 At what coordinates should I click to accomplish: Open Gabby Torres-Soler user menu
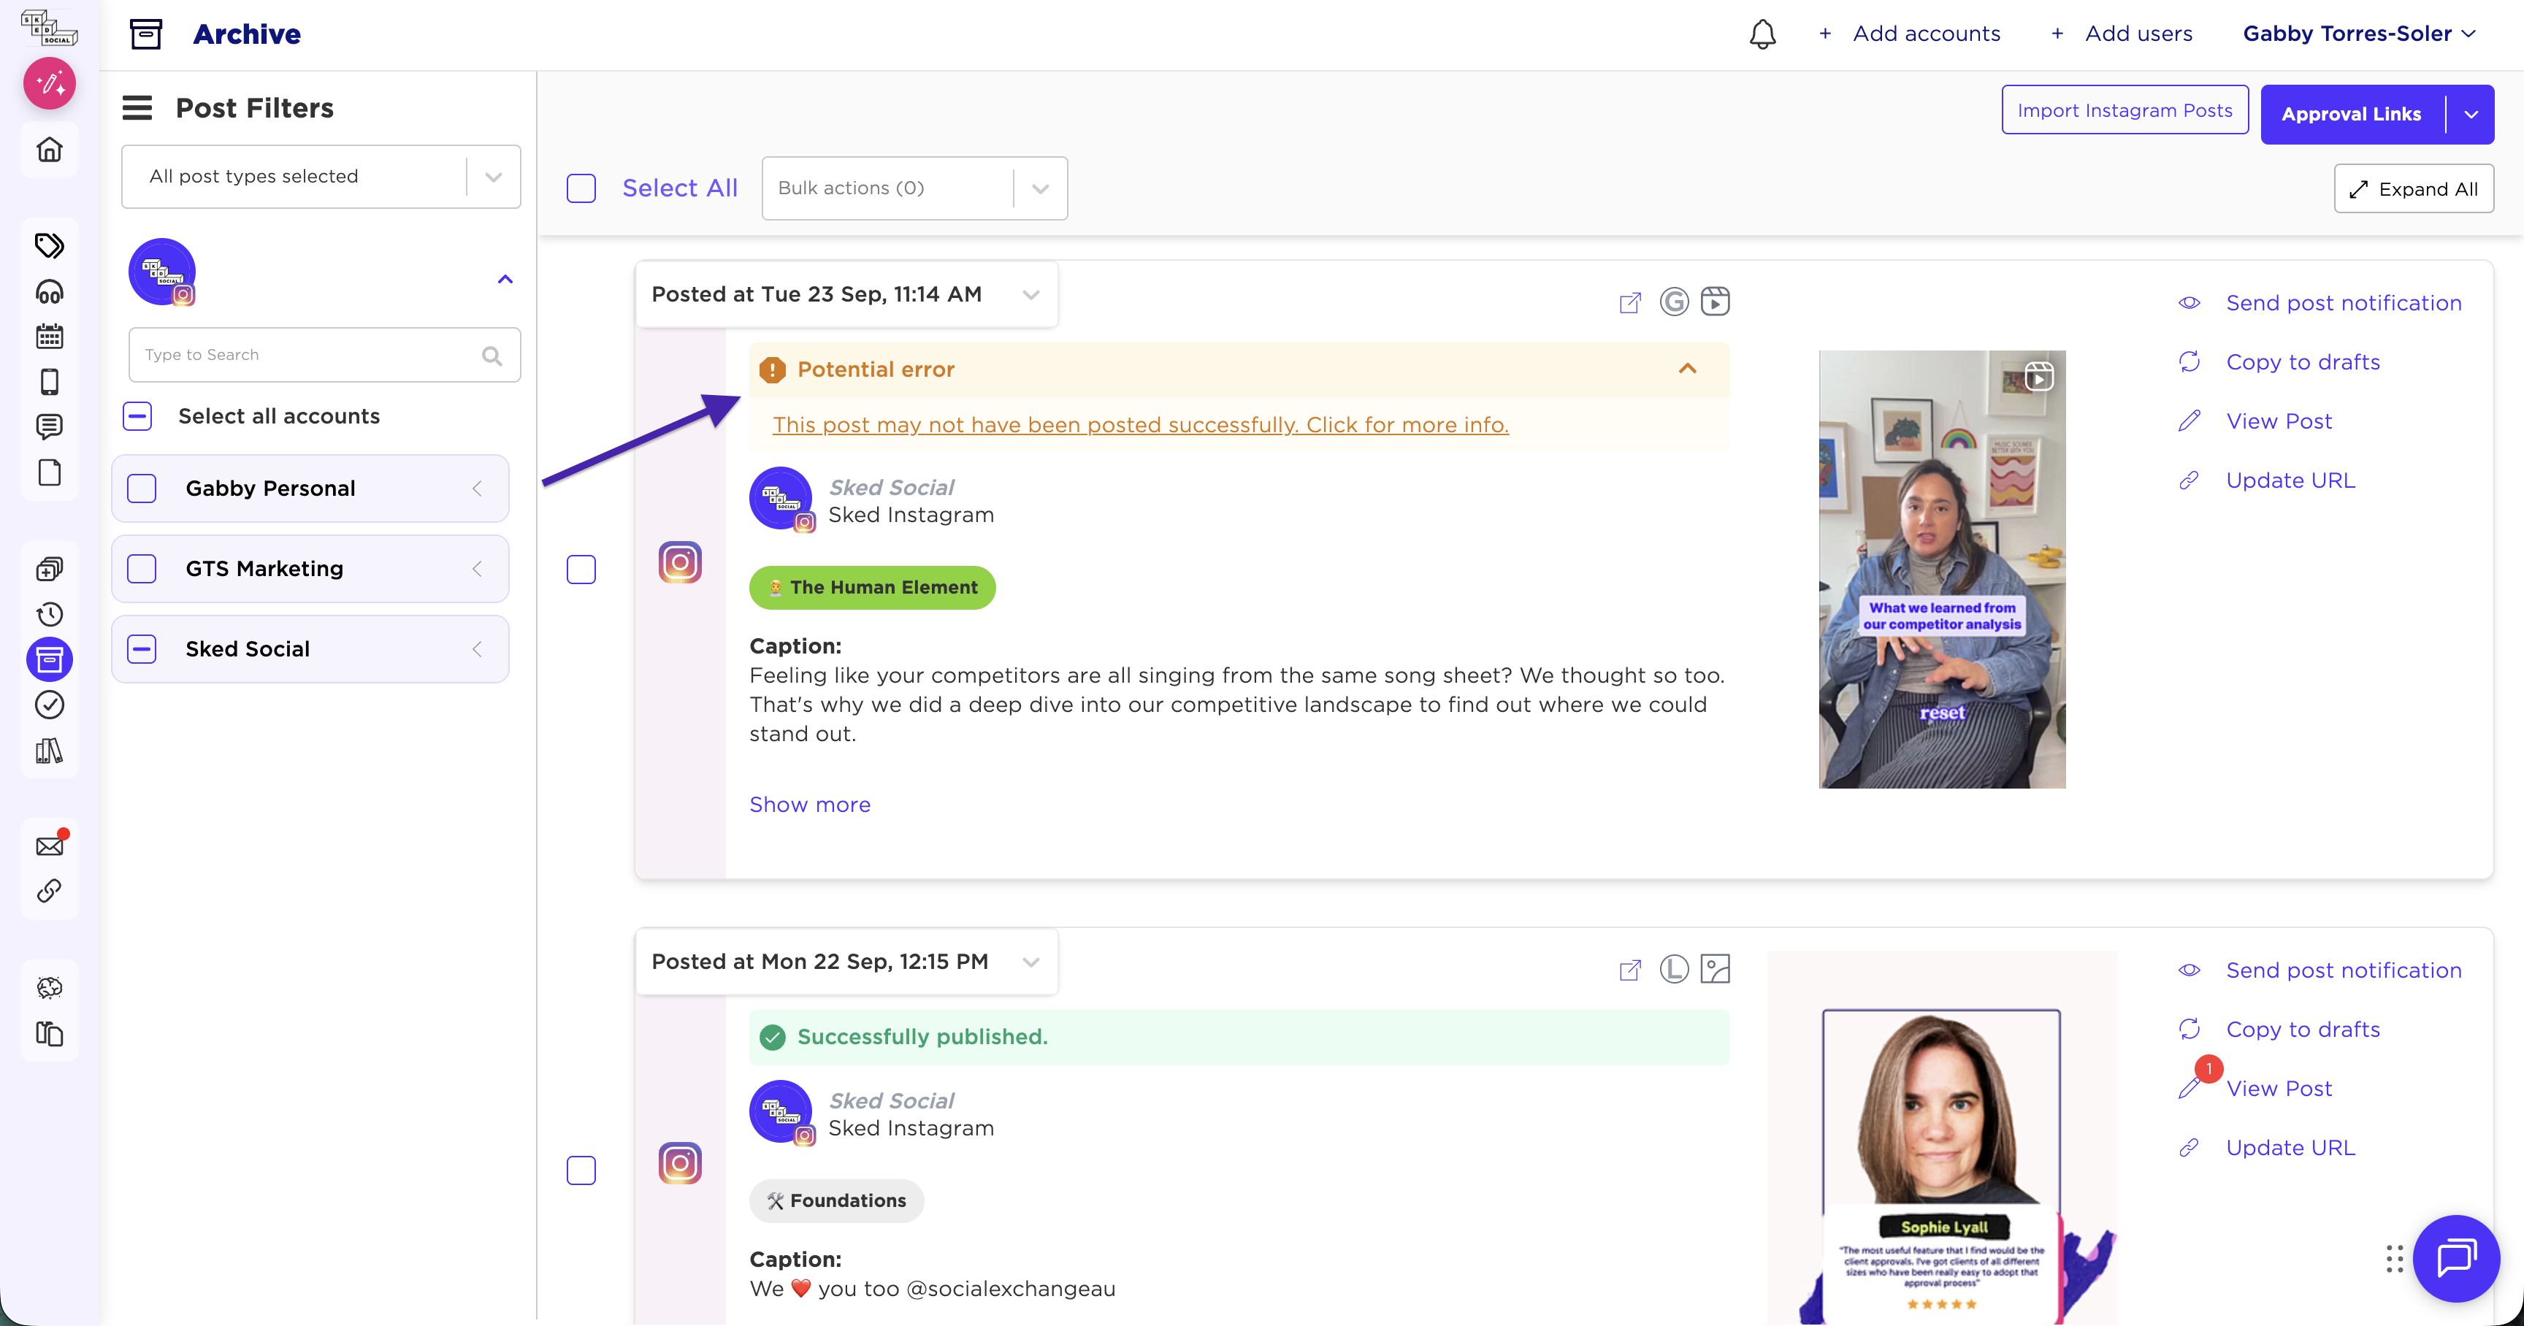(x=2358, y=34)
